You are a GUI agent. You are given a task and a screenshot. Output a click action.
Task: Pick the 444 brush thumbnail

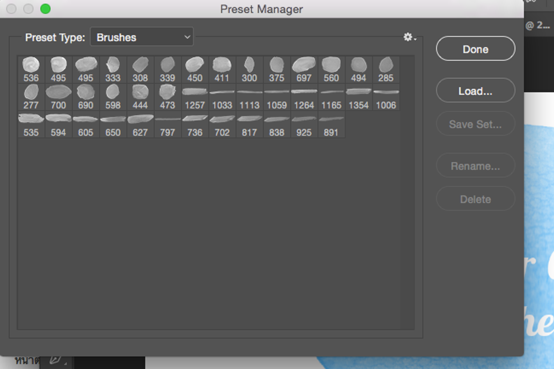[140, 97]
